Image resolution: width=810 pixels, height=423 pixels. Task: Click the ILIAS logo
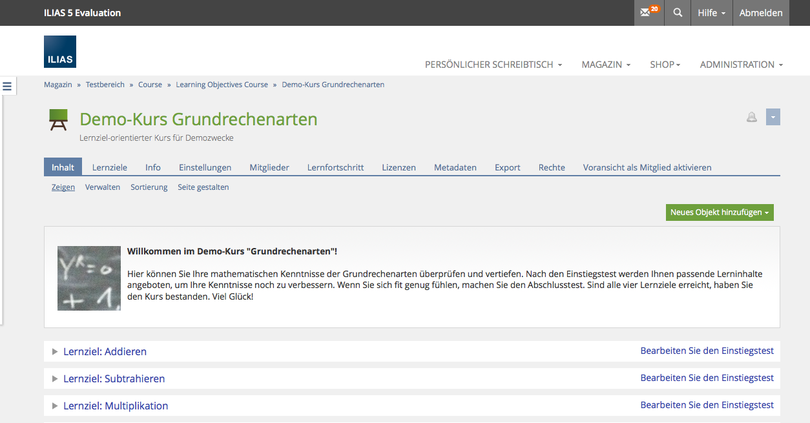(x=60, y=52)
